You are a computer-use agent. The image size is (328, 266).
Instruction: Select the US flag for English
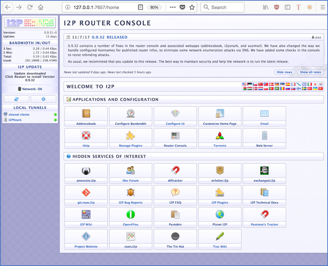click(244, 84)
